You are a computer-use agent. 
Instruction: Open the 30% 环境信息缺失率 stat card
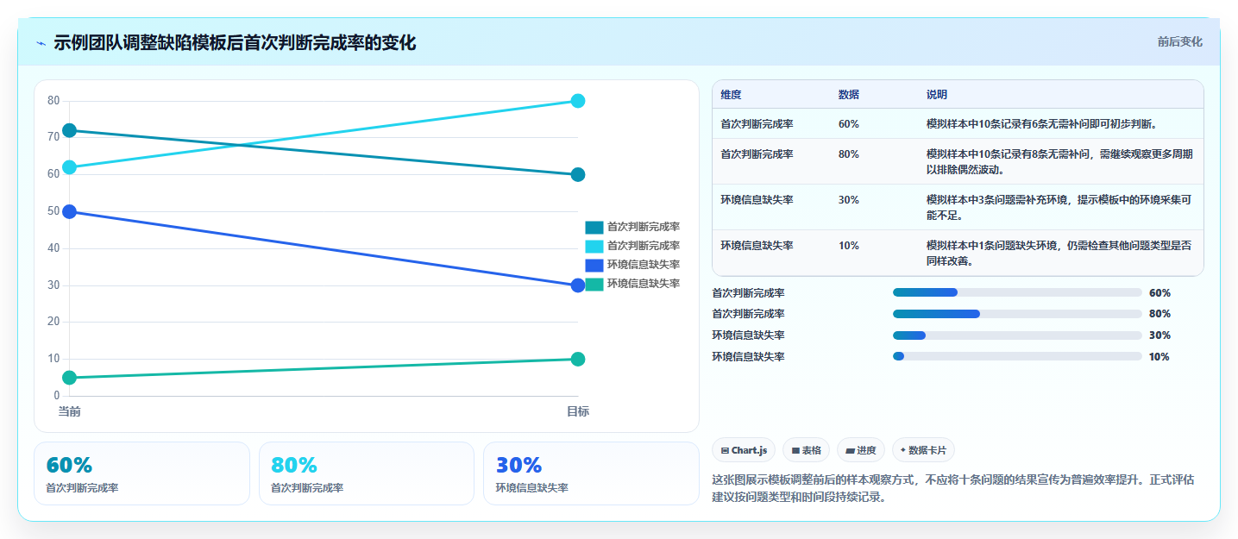(591, 473)
